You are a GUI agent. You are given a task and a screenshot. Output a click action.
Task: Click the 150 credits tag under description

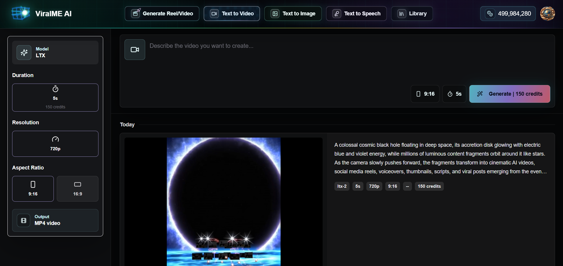tap(429, 186)
